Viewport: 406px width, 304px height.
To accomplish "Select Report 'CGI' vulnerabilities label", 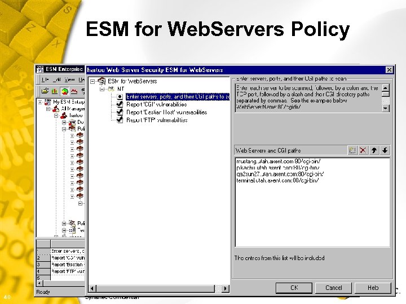I will [x=156, y=105].
